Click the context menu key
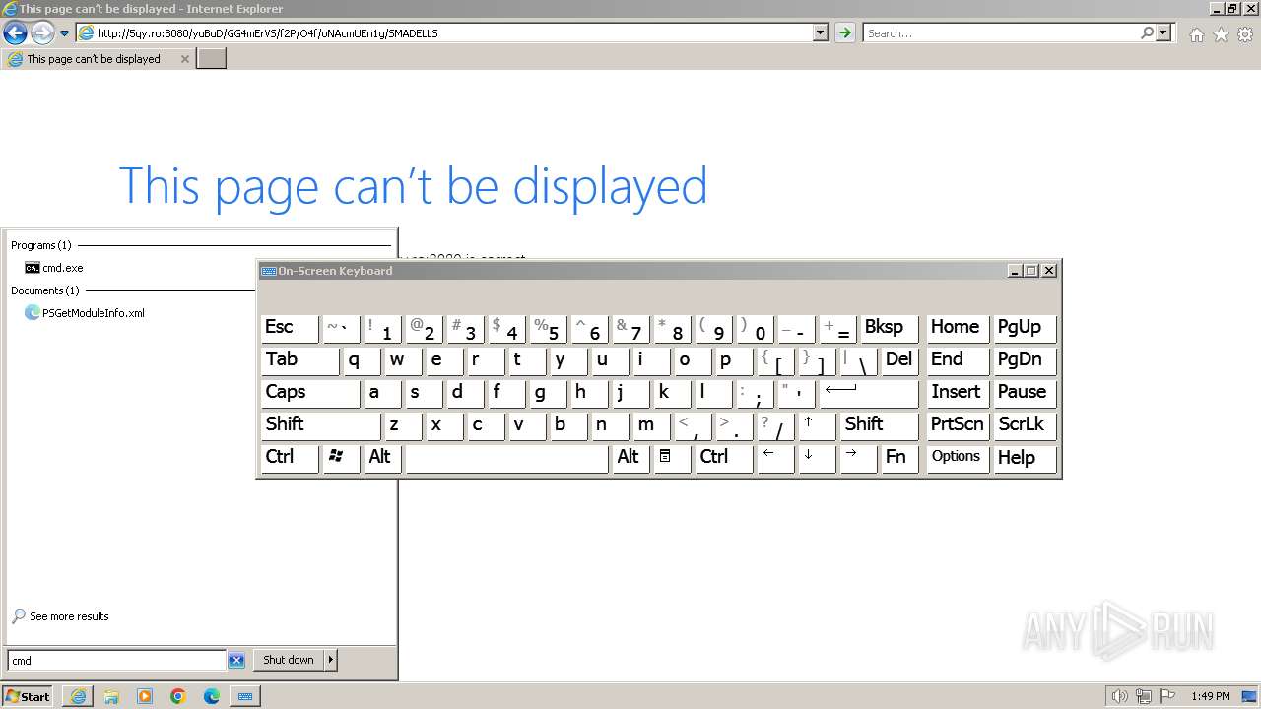This screenshot has height=709, width=1261. pyautogui.click(x=672, y=458)
